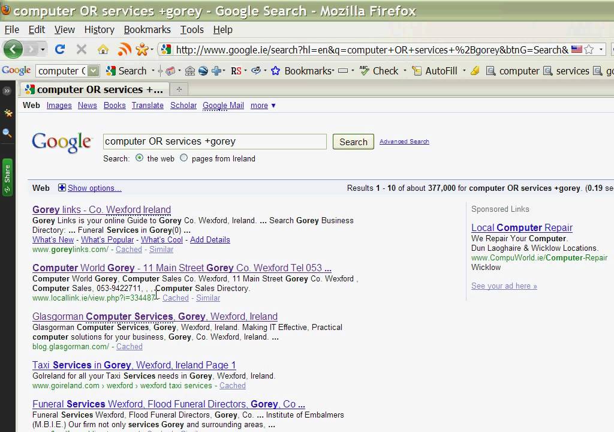The height and width of the screenshot is (432, 614).
Task: Click the blue swirl toolbar icon
Action: tap(256, 71)
